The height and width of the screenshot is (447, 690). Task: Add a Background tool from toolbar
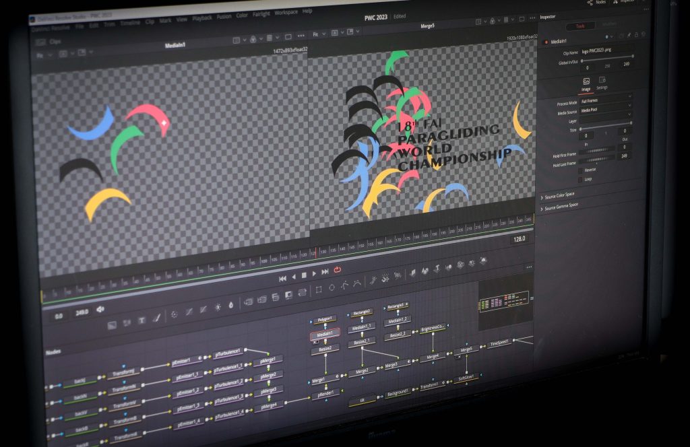coord(113,325)
